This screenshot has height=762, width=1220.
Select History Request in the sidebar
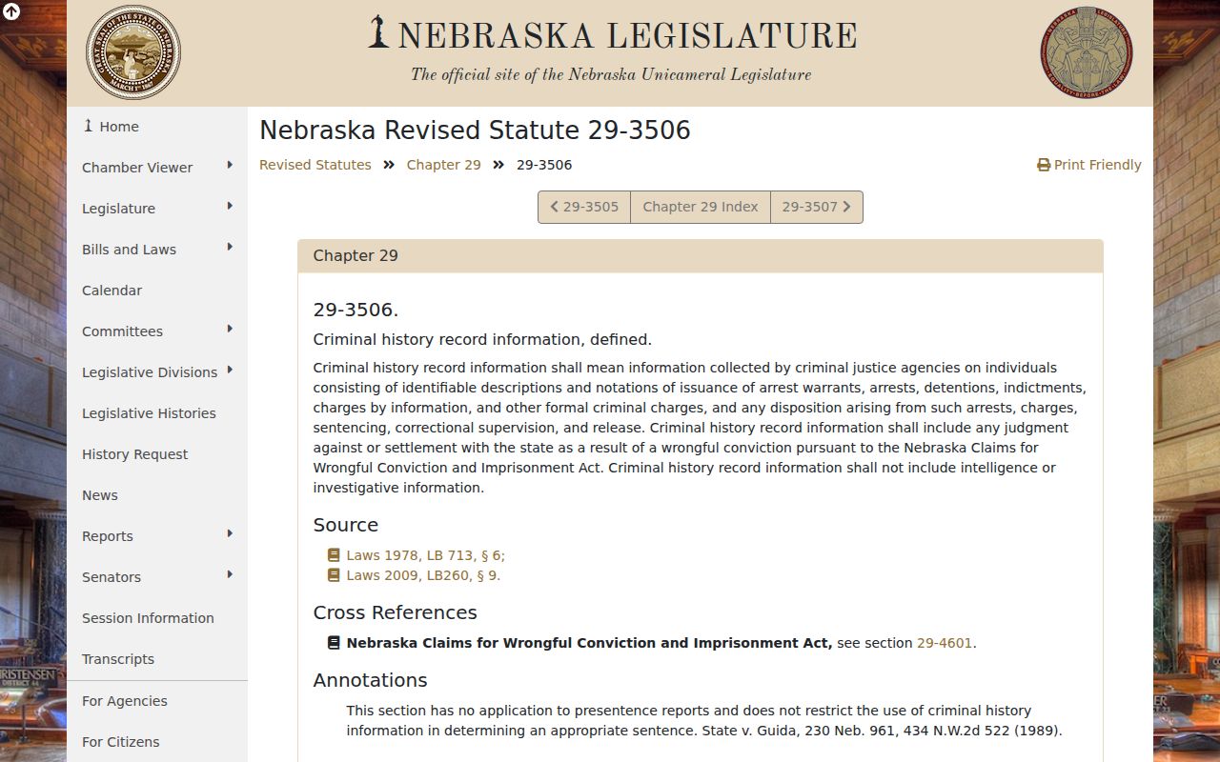coord(157,454)
